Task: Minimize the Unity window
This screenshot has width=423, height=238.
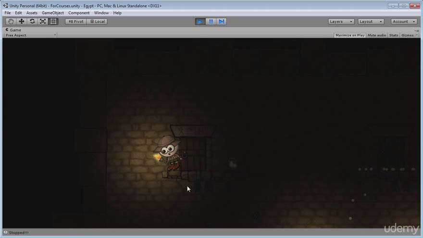Action: pyautogui.click(x=393, y=6)
